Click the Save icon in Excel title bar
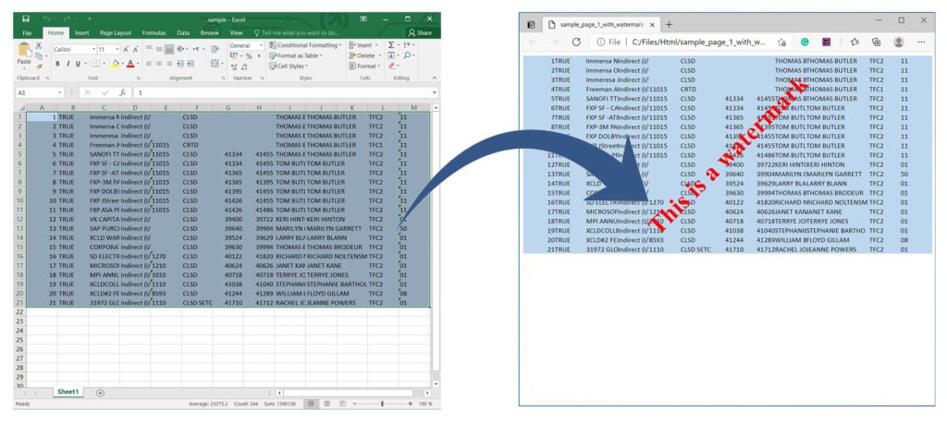947x422 pixels. click(x=26, y=18)
